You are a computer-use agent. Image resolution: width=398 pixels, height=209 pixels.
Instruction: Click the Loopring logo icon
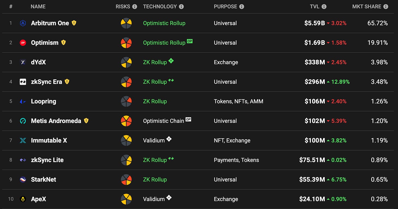tap(23, 101)
